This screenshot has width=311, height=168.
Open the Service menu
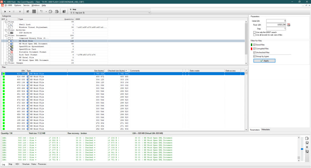(26, 5)
